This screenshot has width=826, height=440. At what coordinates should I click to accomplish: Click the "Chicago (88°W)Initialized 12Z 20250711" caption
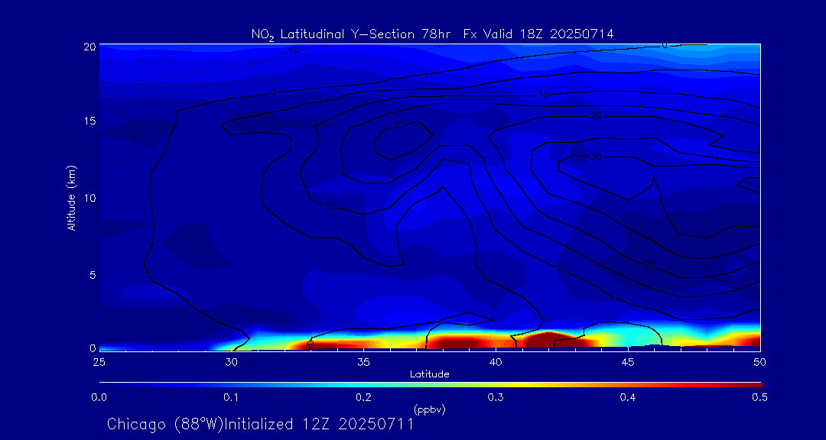(x=261, y=424)
